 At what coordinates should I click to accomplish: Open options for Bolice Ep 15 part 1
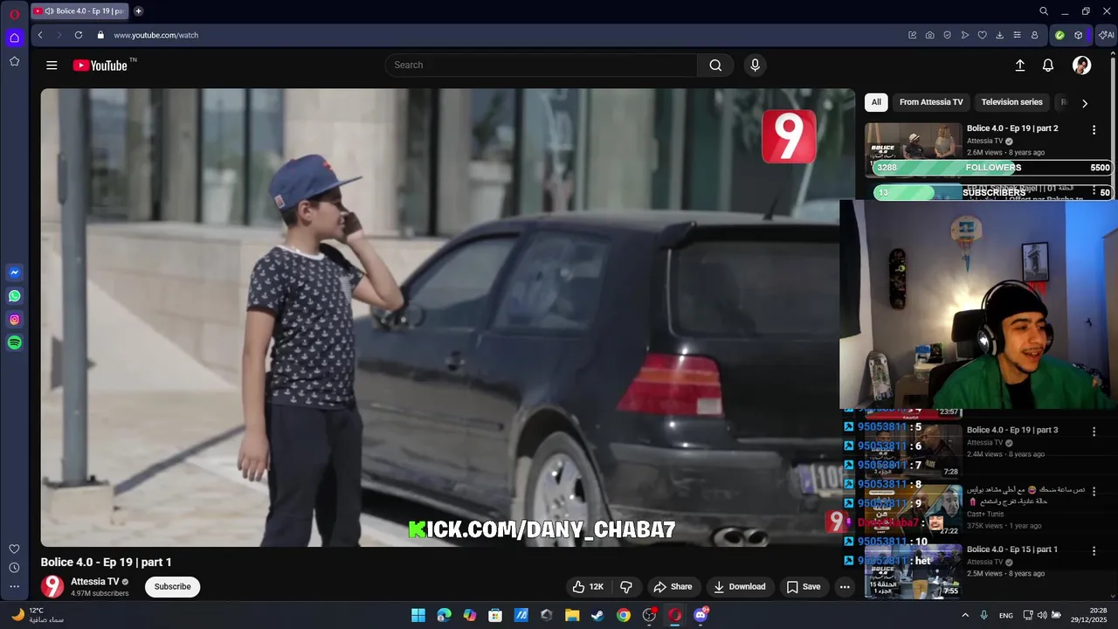click(x=1094, y=551)
